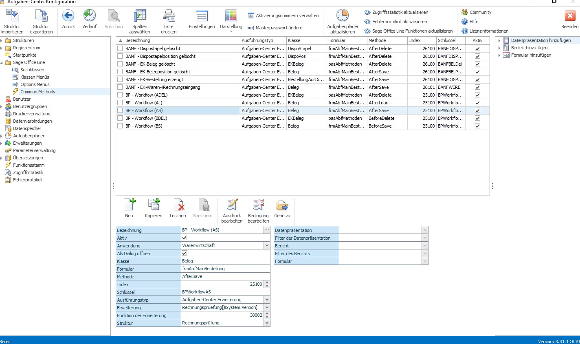Click Masterpasswort ändern
Screen dimensions: 580x344
pyautogui.click(x=275, y=28)
